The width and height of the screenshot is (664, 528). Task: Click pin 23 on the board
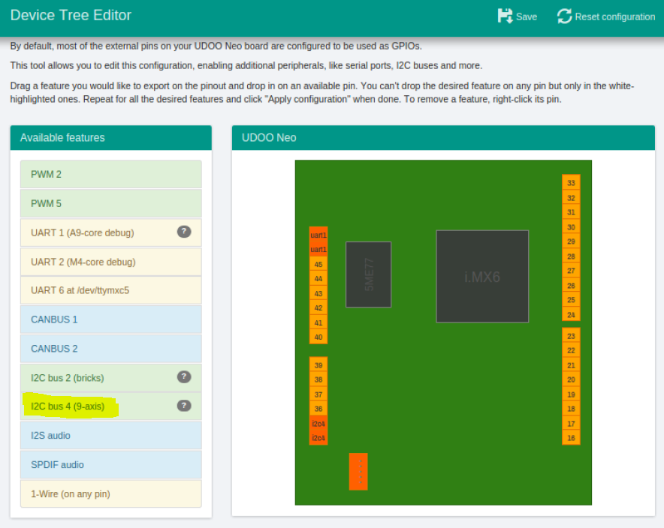point(572,336)
